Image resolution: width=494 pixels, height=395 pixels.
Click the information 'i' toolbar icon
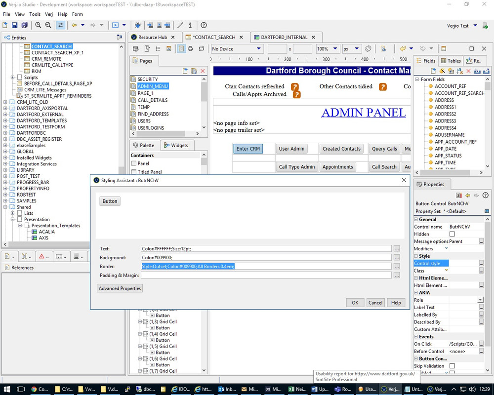[x=190, y=25]
